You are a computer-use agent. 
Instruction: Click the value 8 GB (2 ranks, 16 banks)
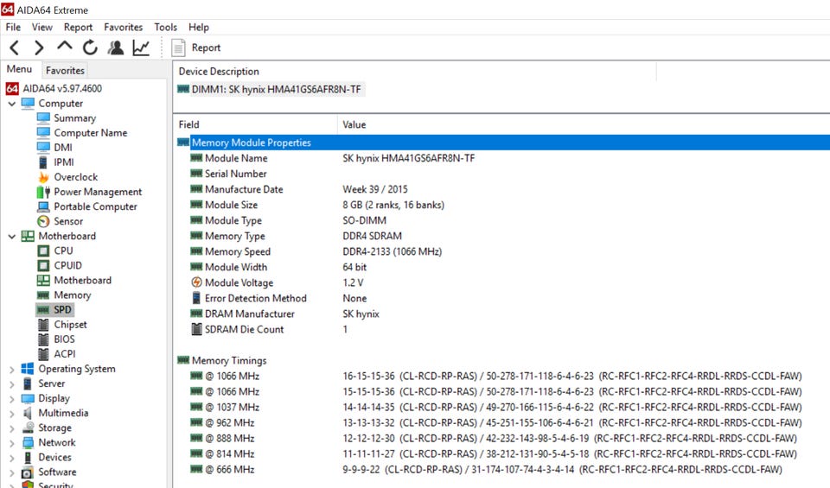click(393, 205)
